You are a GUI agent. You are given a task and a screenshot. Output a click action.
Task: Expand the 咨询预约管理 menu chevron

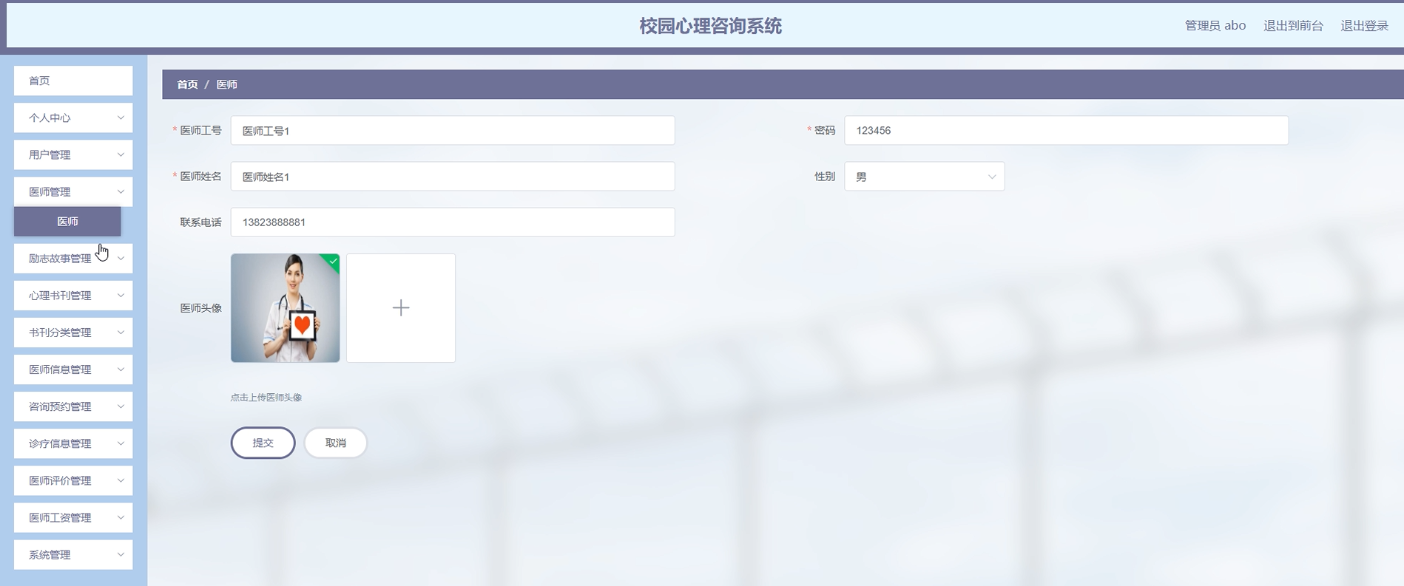coord(121,406)
